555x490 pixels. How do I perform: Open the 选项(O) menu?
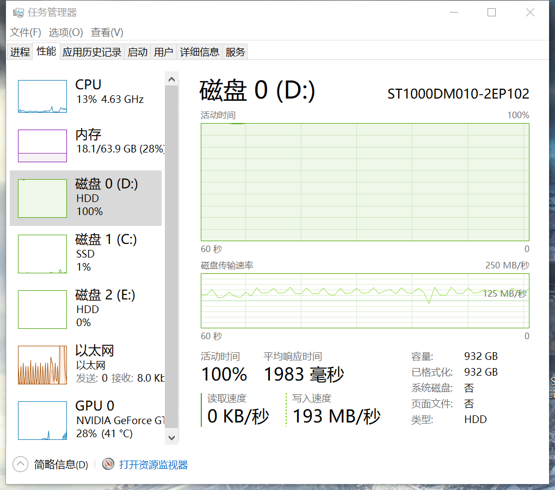tap(66, 33)
